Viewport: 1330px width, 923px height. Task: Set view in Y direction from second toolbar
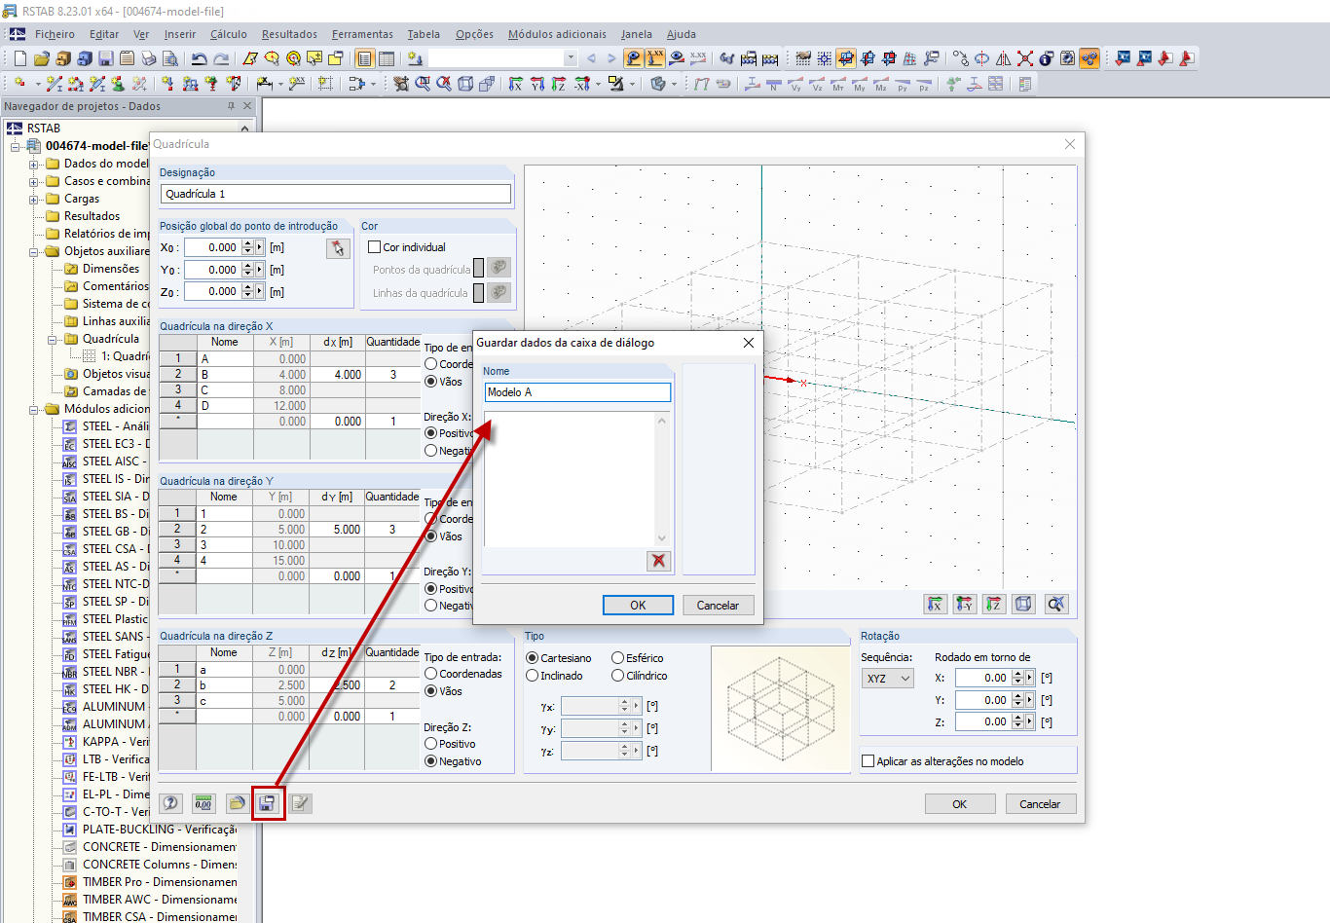click(537, 84)
